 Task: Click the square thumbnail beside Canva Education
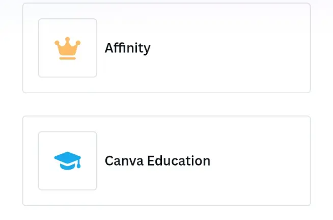pos(68,161)
